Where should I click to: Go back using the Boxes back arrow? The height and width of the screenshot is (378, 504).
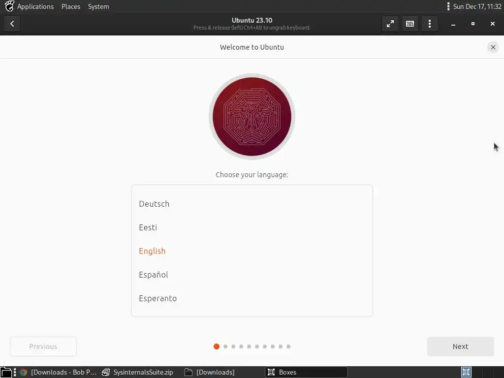(x=12, y=24)
